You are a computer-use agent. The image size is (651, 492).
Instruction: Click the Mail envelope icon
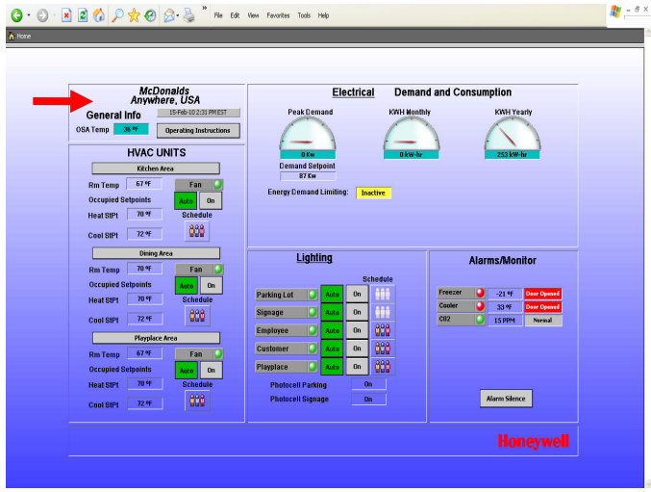[x=169, y=15]
